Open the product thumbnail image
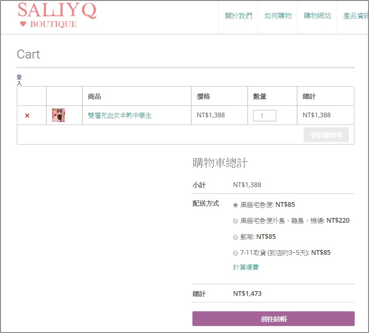Image resolution: width=369 pixels, height=333 pixels. tap(58, 115)
